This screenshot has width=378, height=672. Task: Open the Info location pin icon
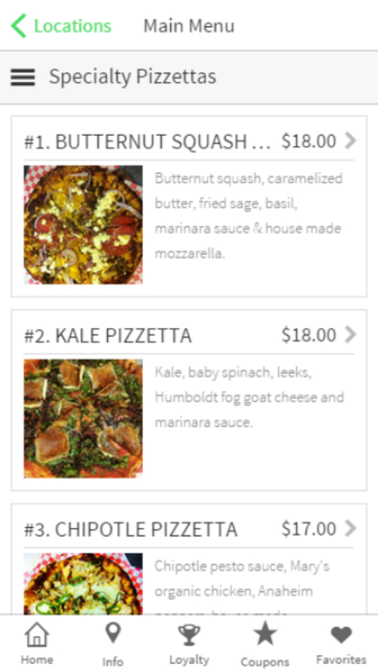tap(113, 634)
